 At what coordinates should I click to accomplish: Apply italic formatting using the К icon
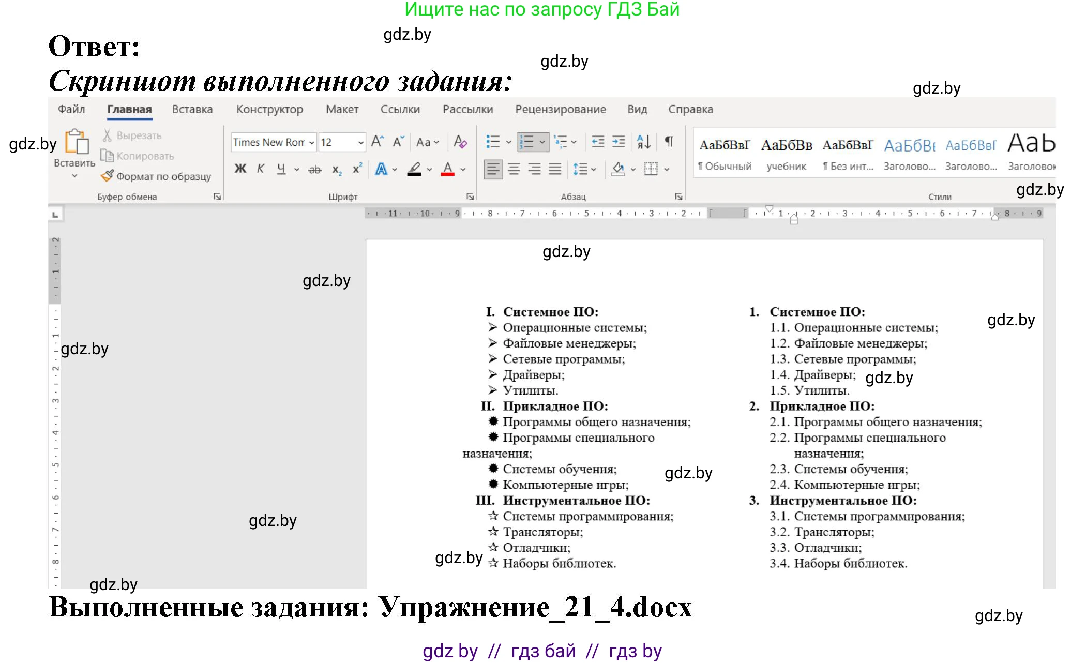[x=261, y=168]
